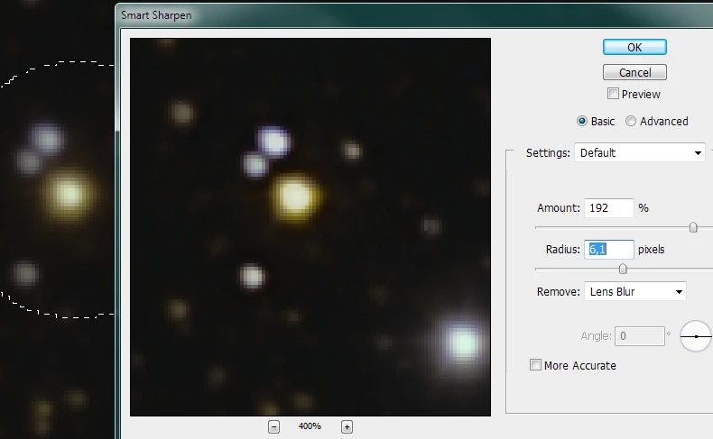Select the Basic mode radio button

tap(582, 121)
